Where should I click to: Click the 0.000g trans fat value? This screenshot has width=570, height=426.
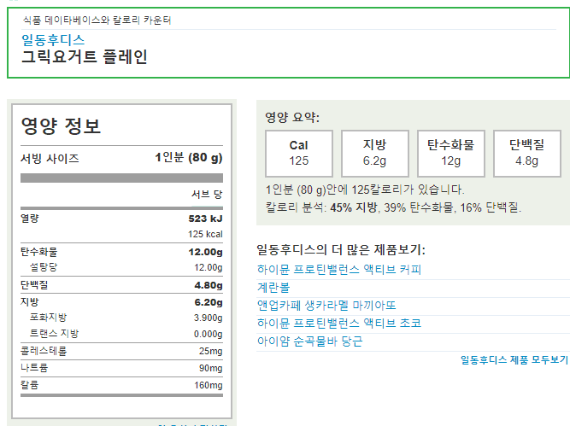pyautogui.click(x=208, y=334)
